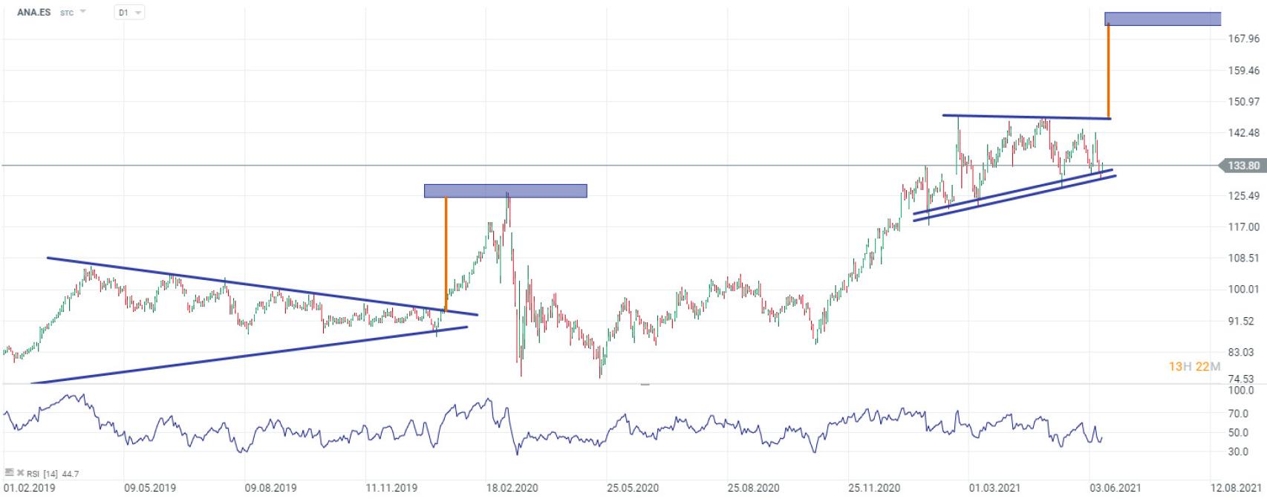This screenshot has height=502, width=1267.
Task: Click the orange projection line from the 2019 triangle
Action: click(446, 252)
